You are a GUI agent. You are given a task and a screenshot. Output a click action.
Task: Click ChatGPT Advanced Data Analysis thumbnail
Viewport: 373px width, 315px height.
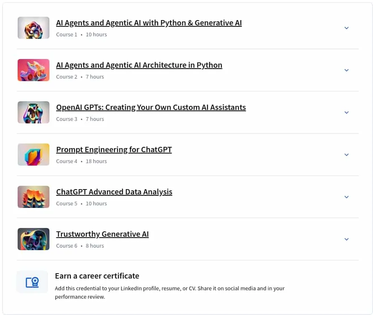coord(34,197)
